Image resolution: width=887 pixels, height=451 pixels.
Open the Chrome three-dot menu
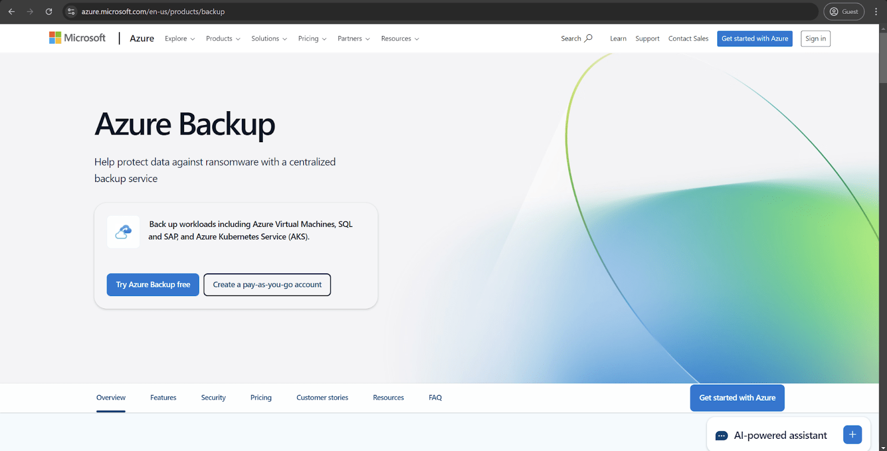(x=876, y=12)
